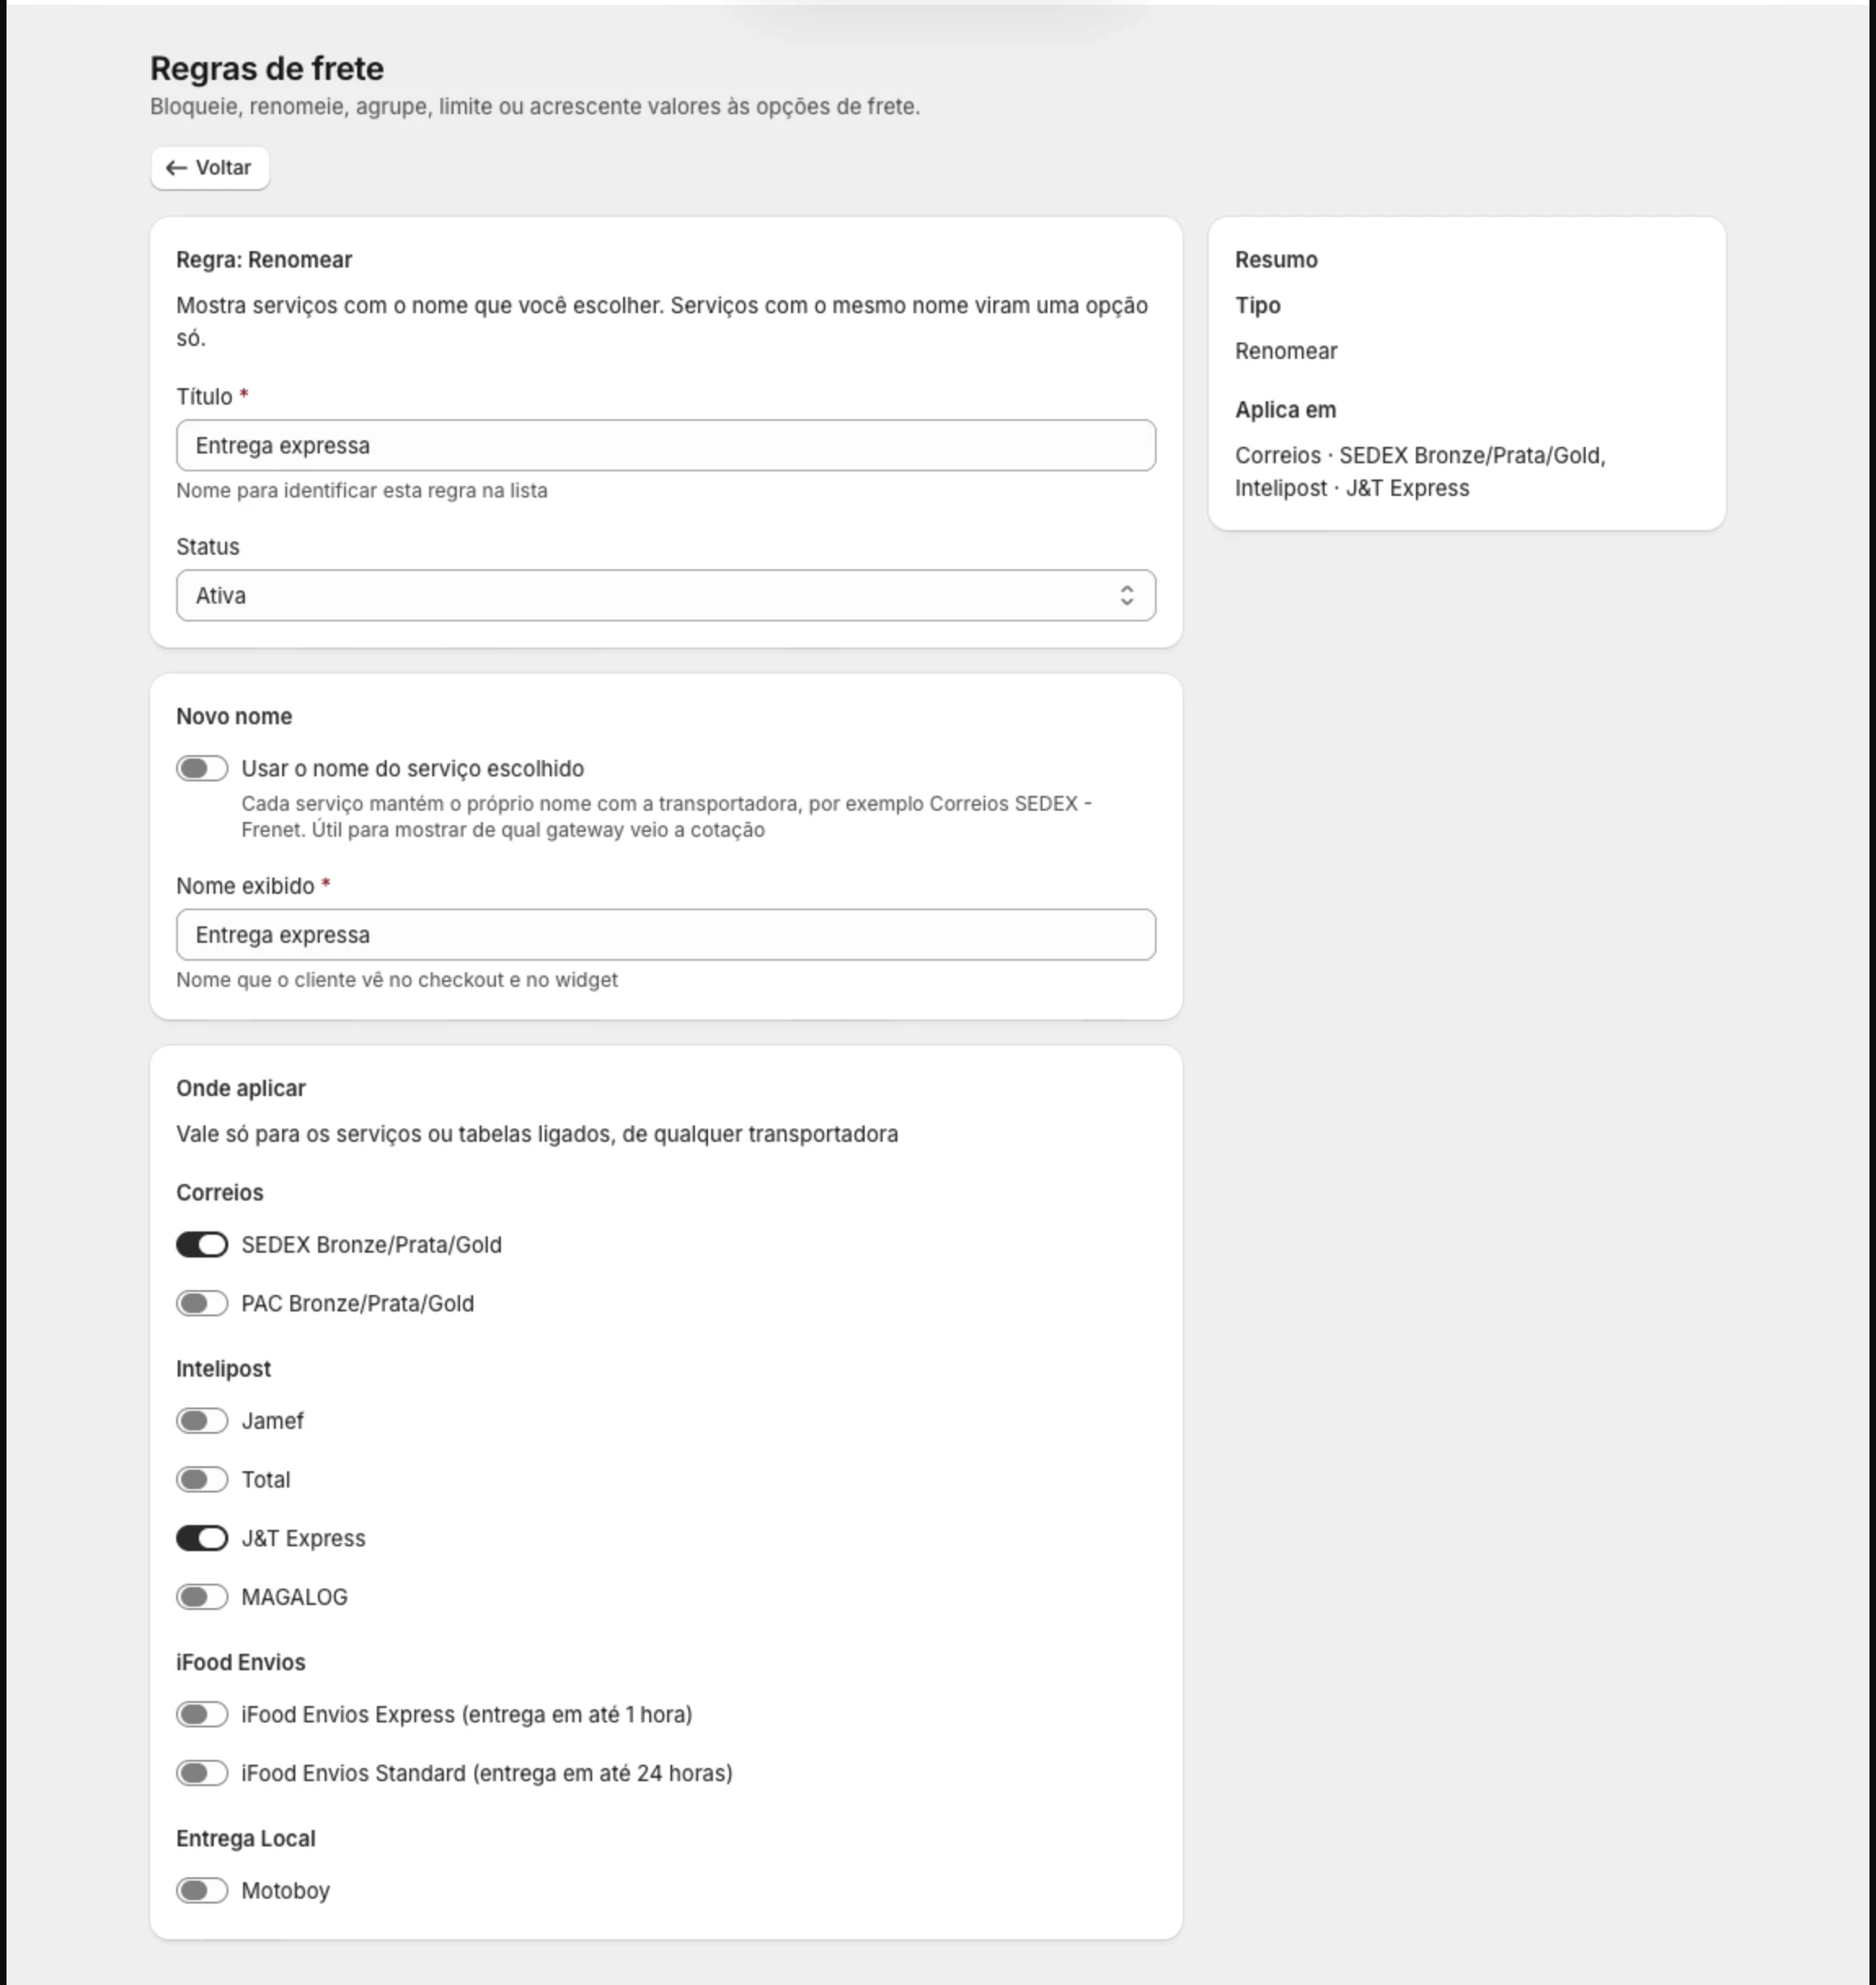
Task: Click the Usar o nome do serviço label
Action: tap(413, 768)
